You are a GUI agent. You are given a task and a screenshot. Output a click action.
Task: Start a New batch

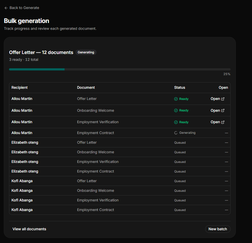(218, 229)
